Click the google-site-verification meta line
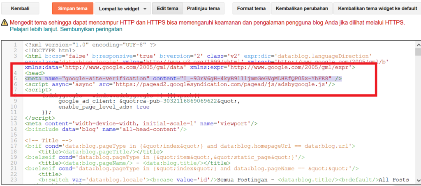Viewport: 421px width, 186px height. pyautogui.click(x=183, y=79)
